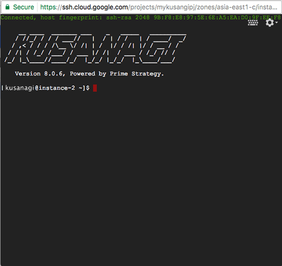Click the kusanagi@instance-2 prompt text
The width and height of the screenshot is (282, 266).
40,88
